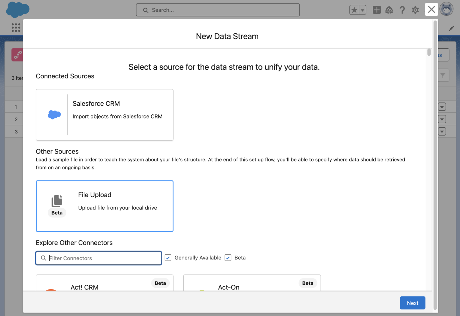Click the File Upload document icon
Viewport: 460px width, 316px height.
[57, 200]
